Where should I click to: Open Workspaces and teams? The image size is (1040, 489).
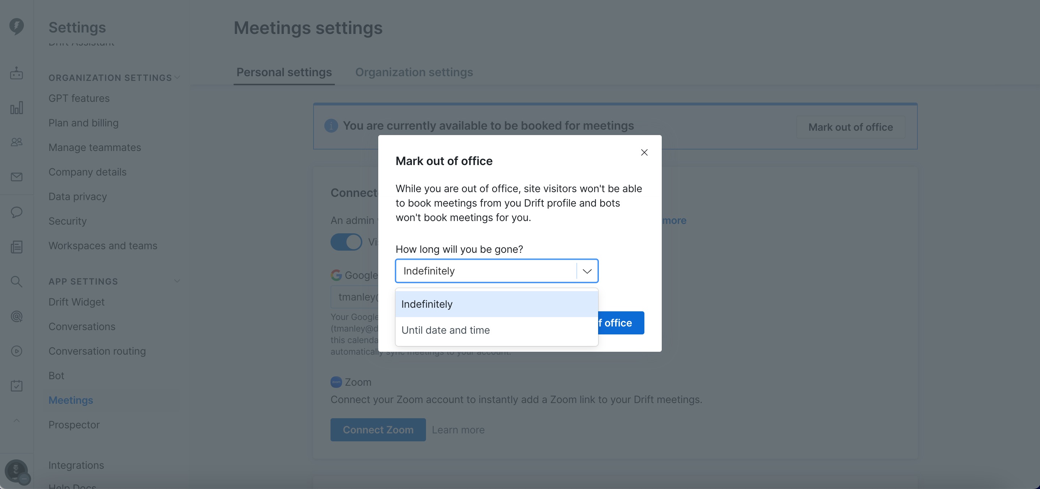(x=103, y=246)
